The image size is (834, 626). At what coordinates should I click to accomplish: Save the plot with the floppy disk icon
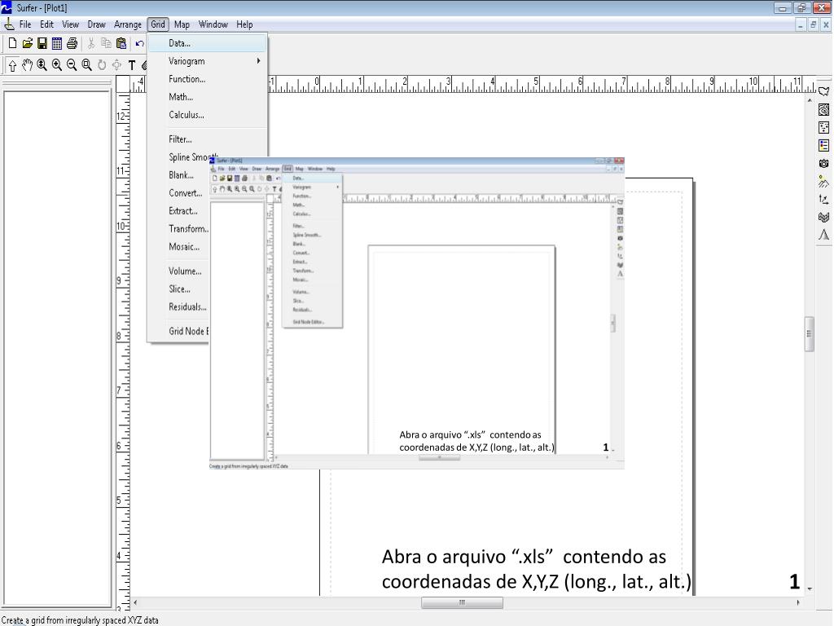[42, 44]
